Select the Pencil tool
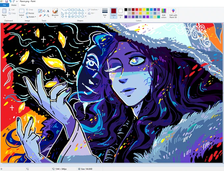 [40, 11]
